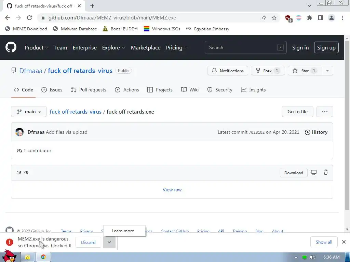Click Show all downloads button
Image resolution: width=350 pixels, height=262 pixels.
coord(324,242)
